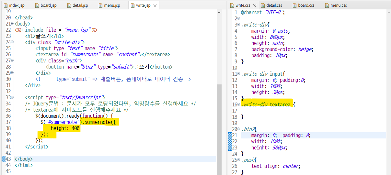
Task: Click the </head> tag on line 20
Action: (x=24, y=18)
